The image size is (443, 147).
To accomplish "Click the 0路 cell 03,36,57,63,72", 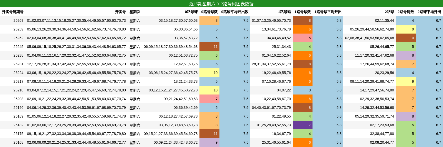I will click(x=186, y=38).
